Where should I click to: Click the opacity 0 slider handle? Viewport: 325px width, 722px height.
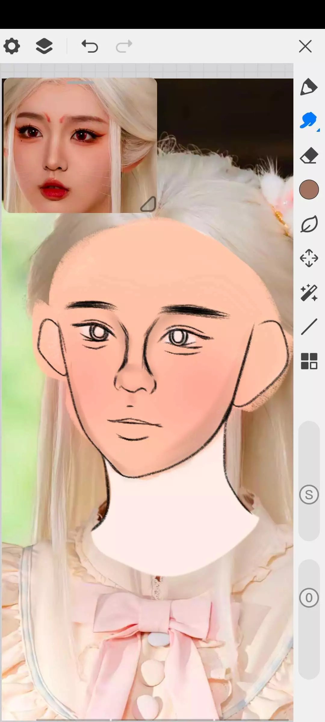click(x=309, y=598)
